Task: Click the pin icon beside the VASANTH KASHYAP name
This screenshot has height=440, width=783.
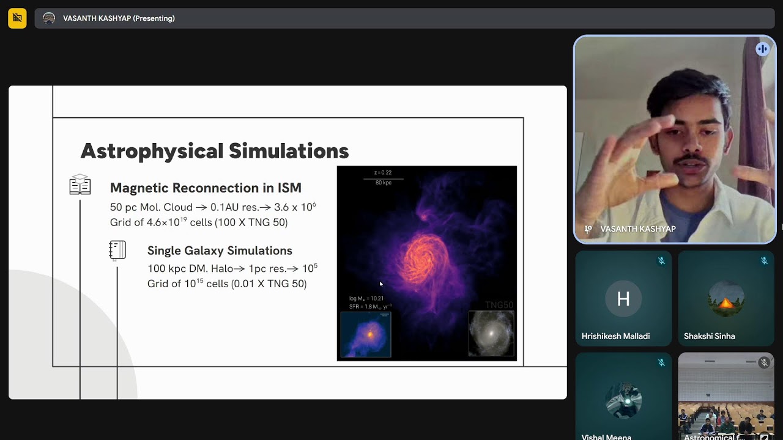Action: [x=588, y=229]
